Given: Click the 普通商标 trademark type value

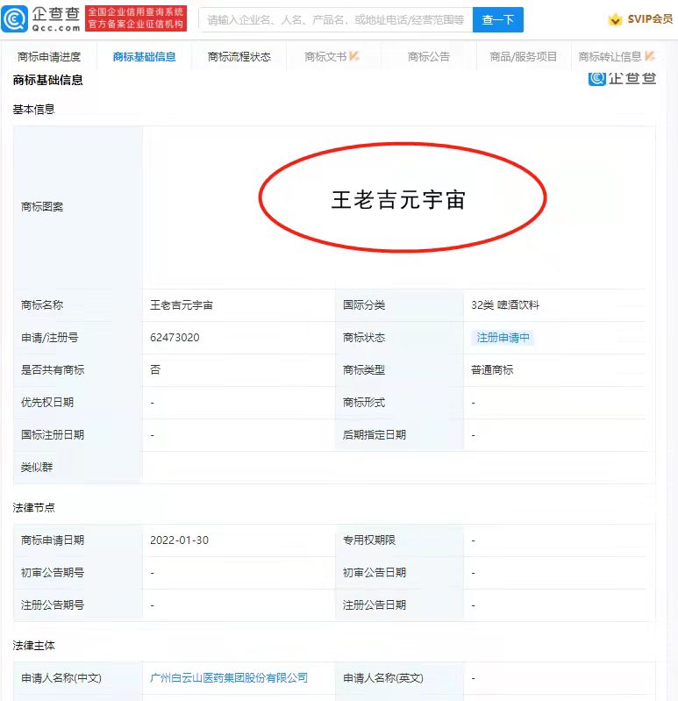Looking at the screenshot, I should (492, 370).
